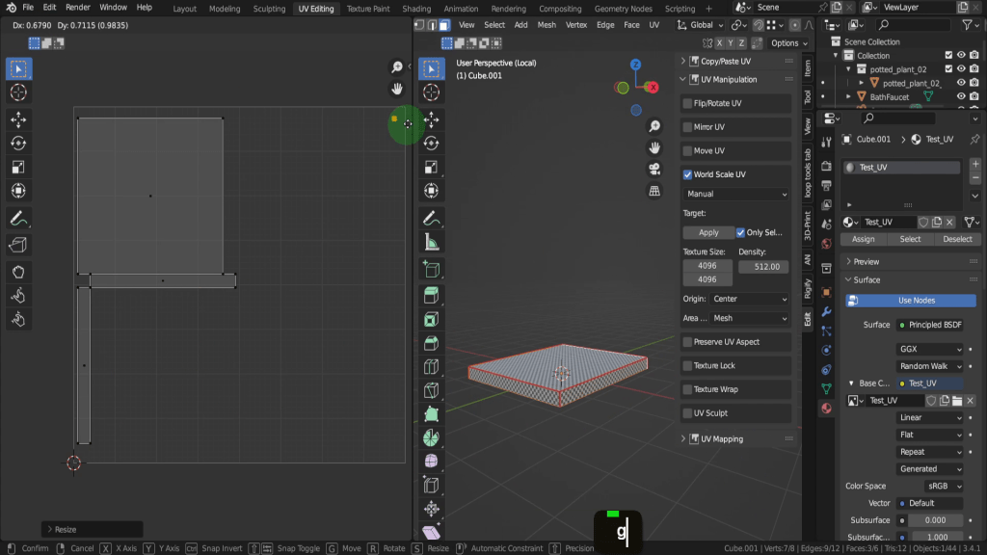Viewport: 987px width, 555px height.
Task: Toggle orthographic grid view icon in viewport
Action: tap(654, 191)
